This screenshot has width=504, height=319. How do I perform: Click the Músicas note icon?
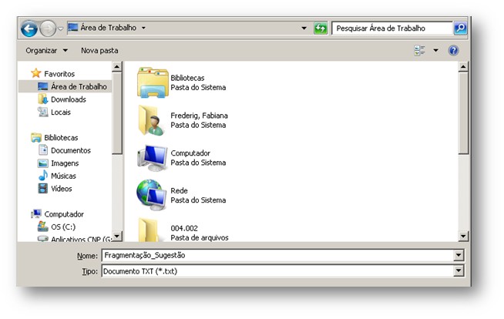[42, 176]
